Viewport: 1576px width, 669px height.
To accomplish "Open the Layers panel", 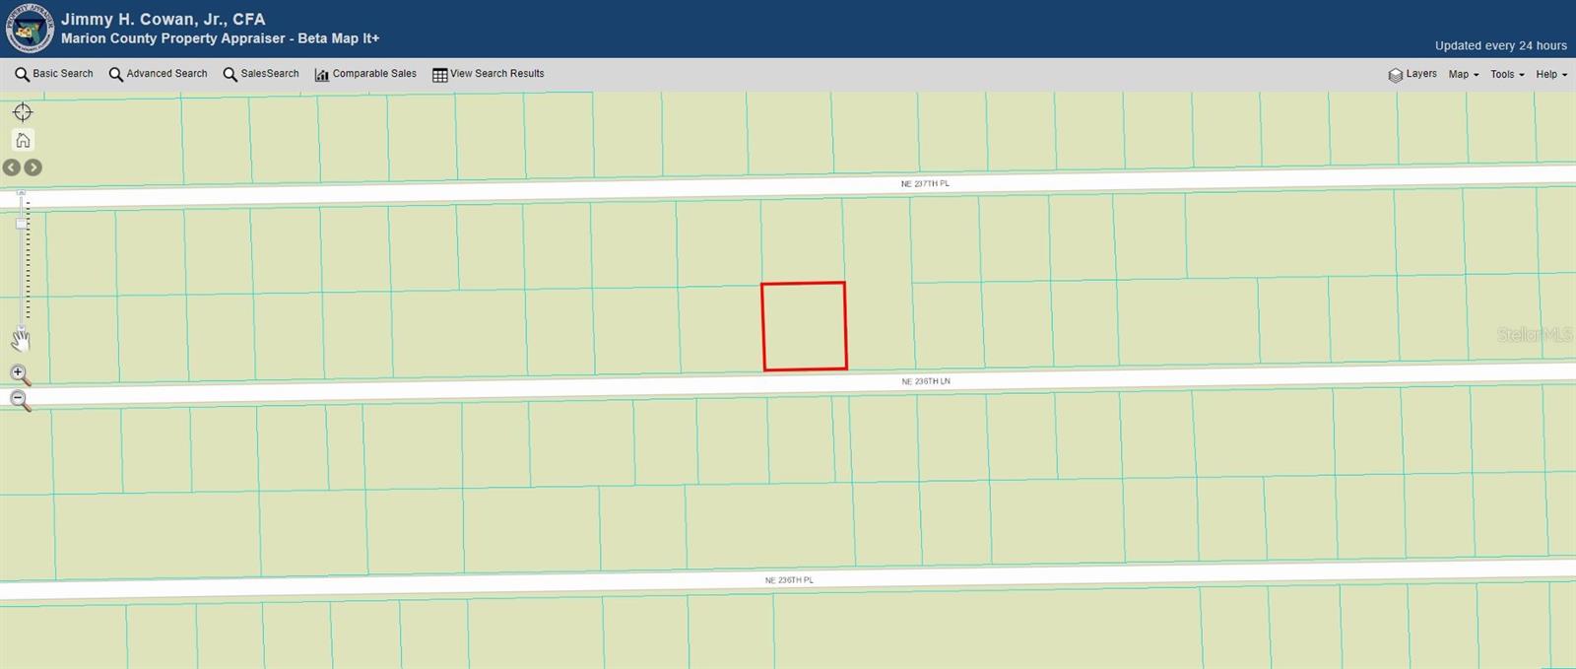I will pyautogui.click(x=1412, y=75).
